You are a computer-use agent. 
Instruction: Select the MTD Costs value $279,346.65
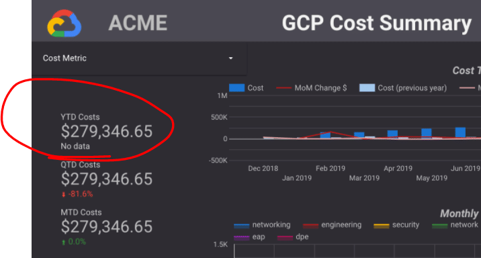[106, 226]
